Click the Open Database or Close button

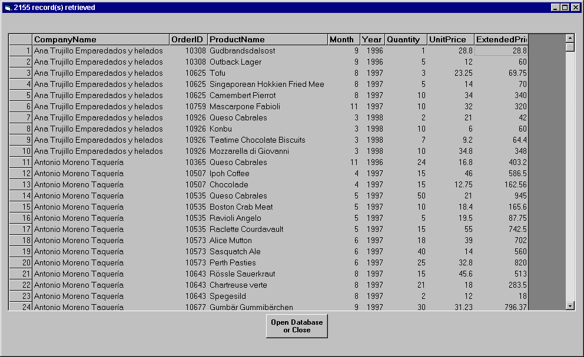coord(297,326)
